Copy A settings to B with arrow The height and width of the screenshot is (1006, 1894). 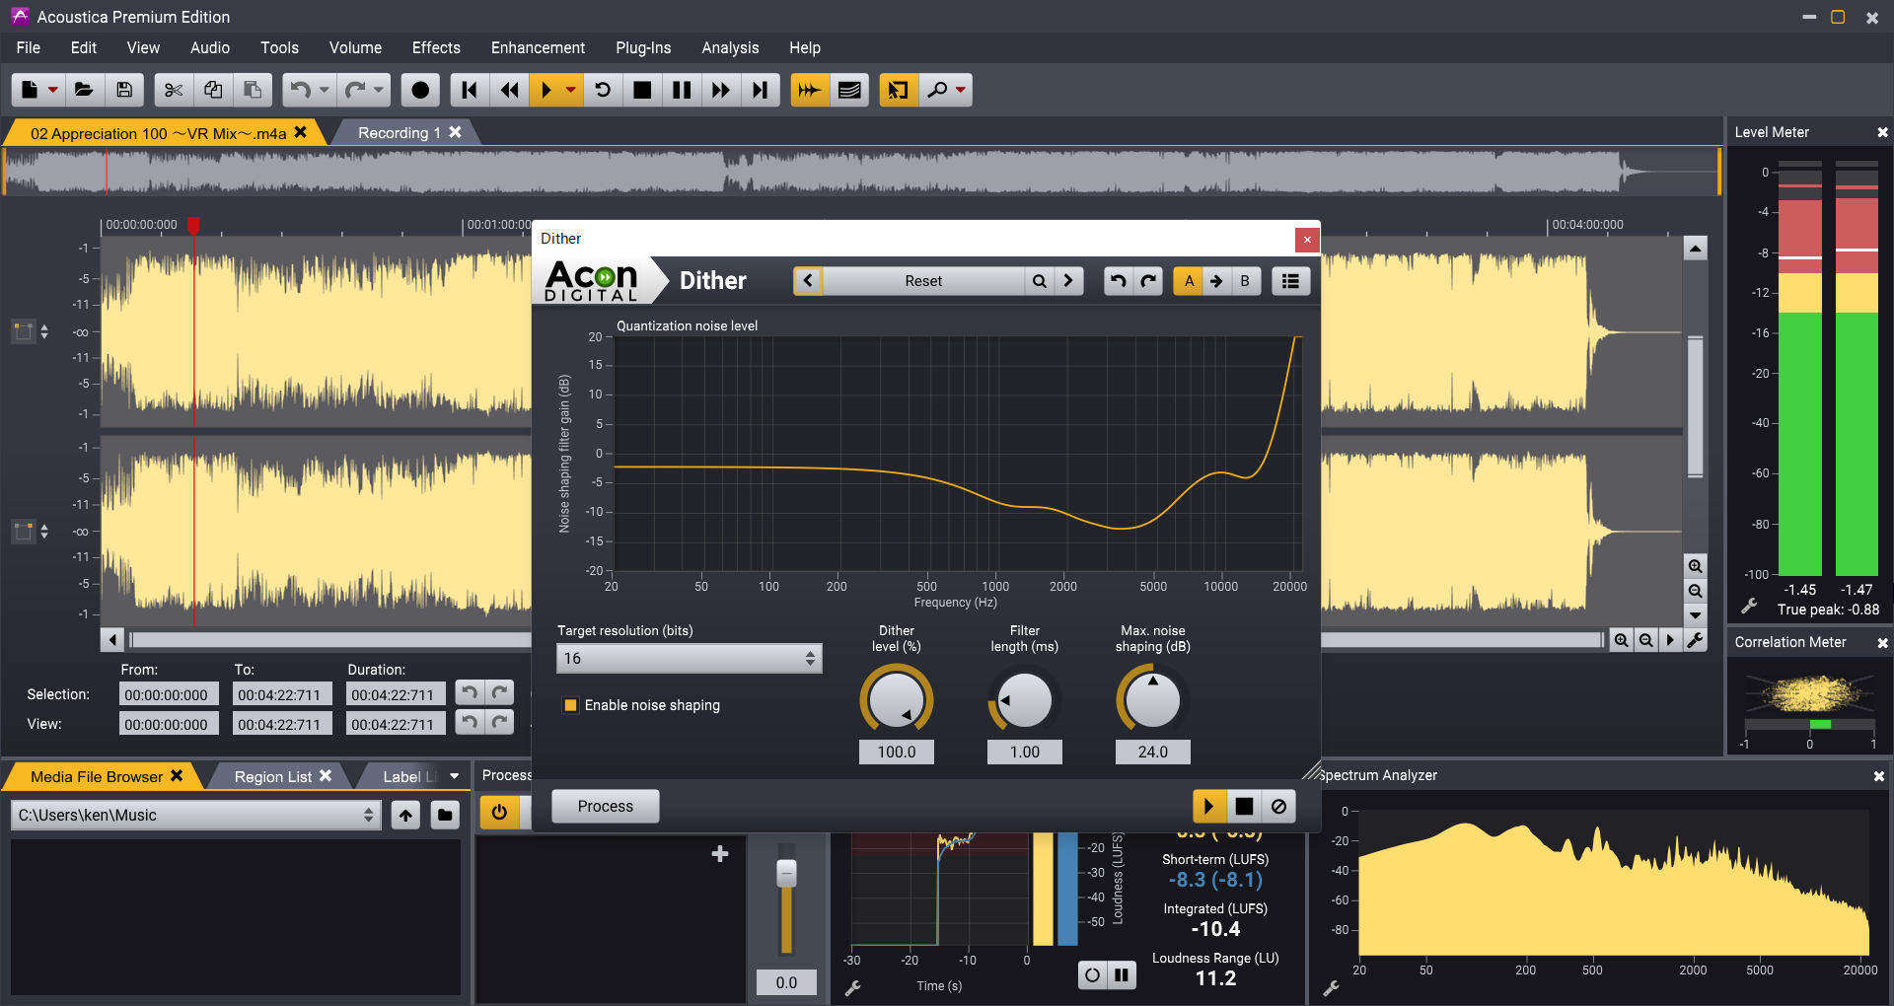(x=1216, y=281)
